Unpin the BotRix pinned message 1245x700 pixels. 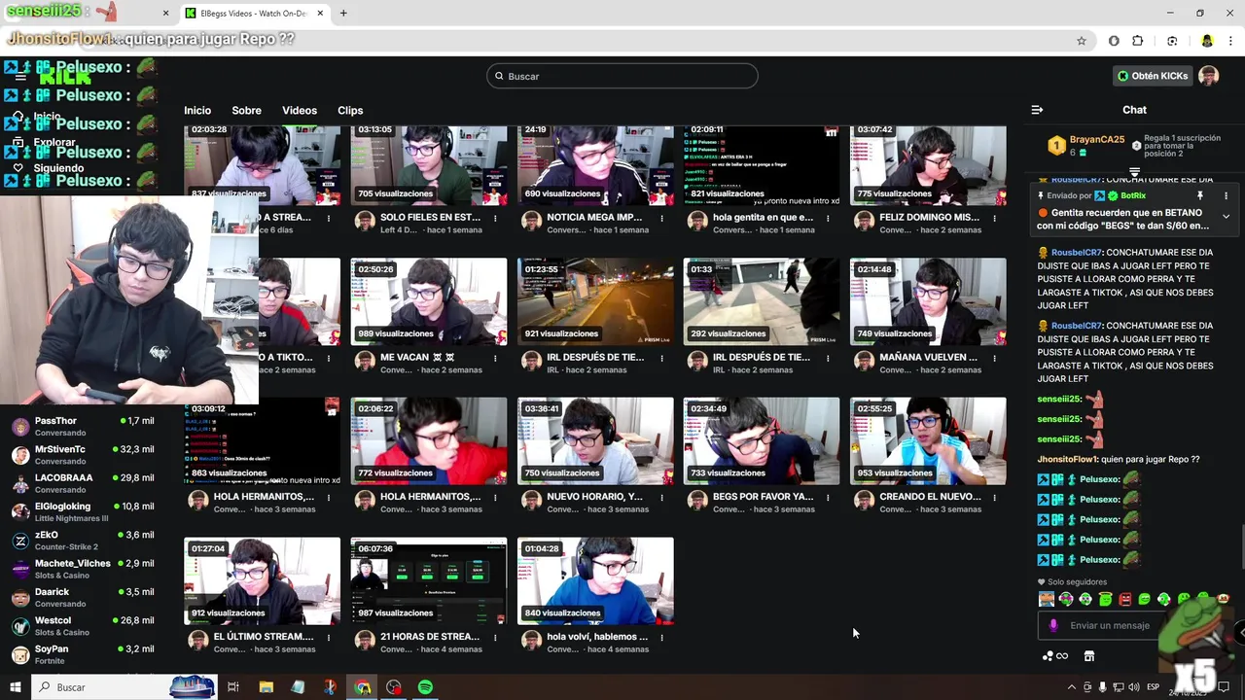[x=1200, y=195]
